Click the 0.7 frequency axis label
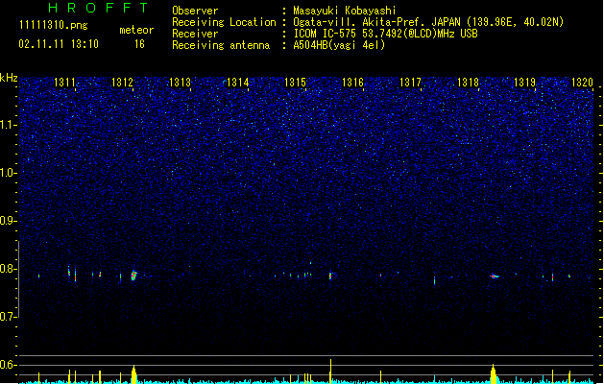This screenshot has height=384, width=604. (x=9, y=317)
